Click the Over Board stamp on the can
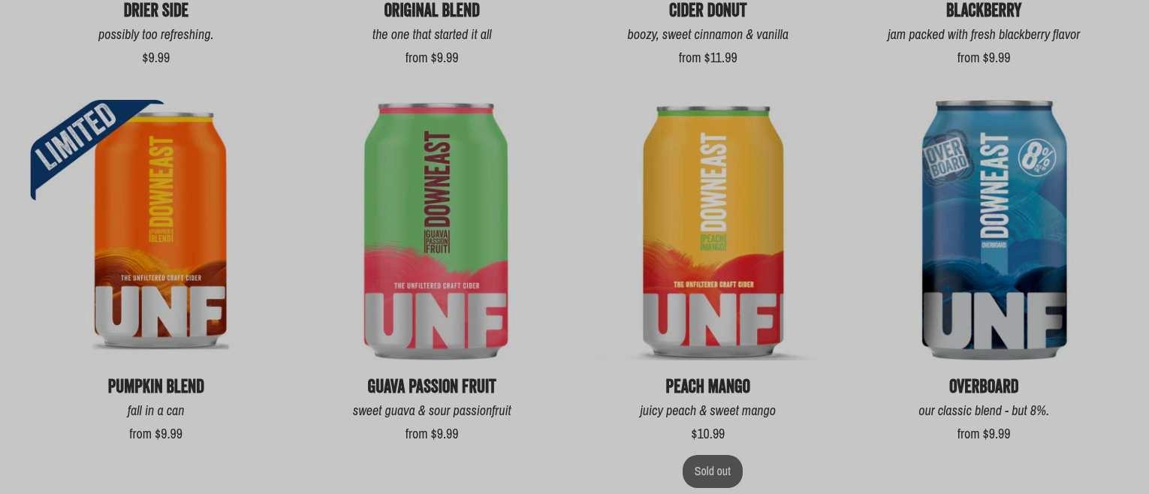Viewport: 1149px width, 494px height. [948, 158]
